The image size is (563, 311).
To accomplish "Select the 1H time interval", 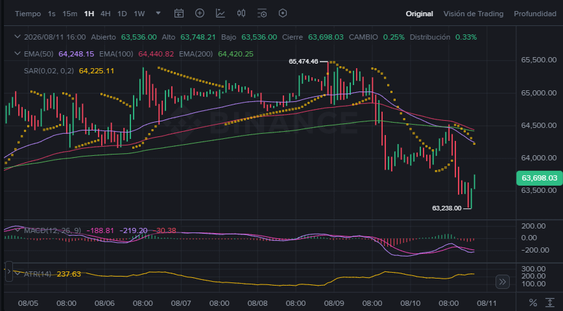I will (x=89, y=14).
